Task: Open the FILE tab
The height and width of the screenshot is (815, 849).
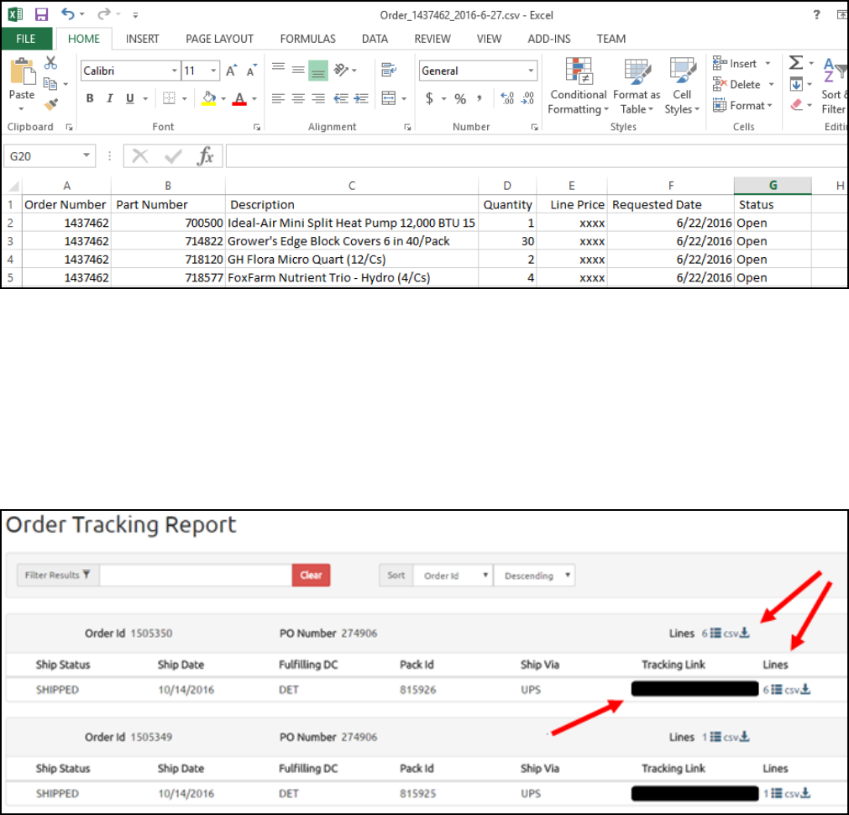Action: [x=26, y=39]
